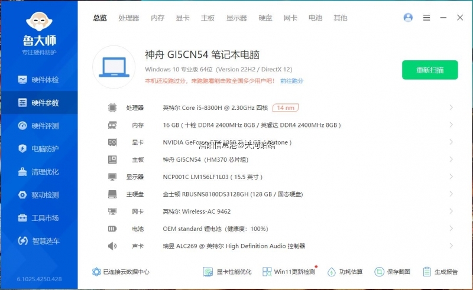This screenshot has width=473, height=290.
Task: Click the 金士顿 RBUSNS8180DS3128GH disk text
Action: [x=232, y=194]
